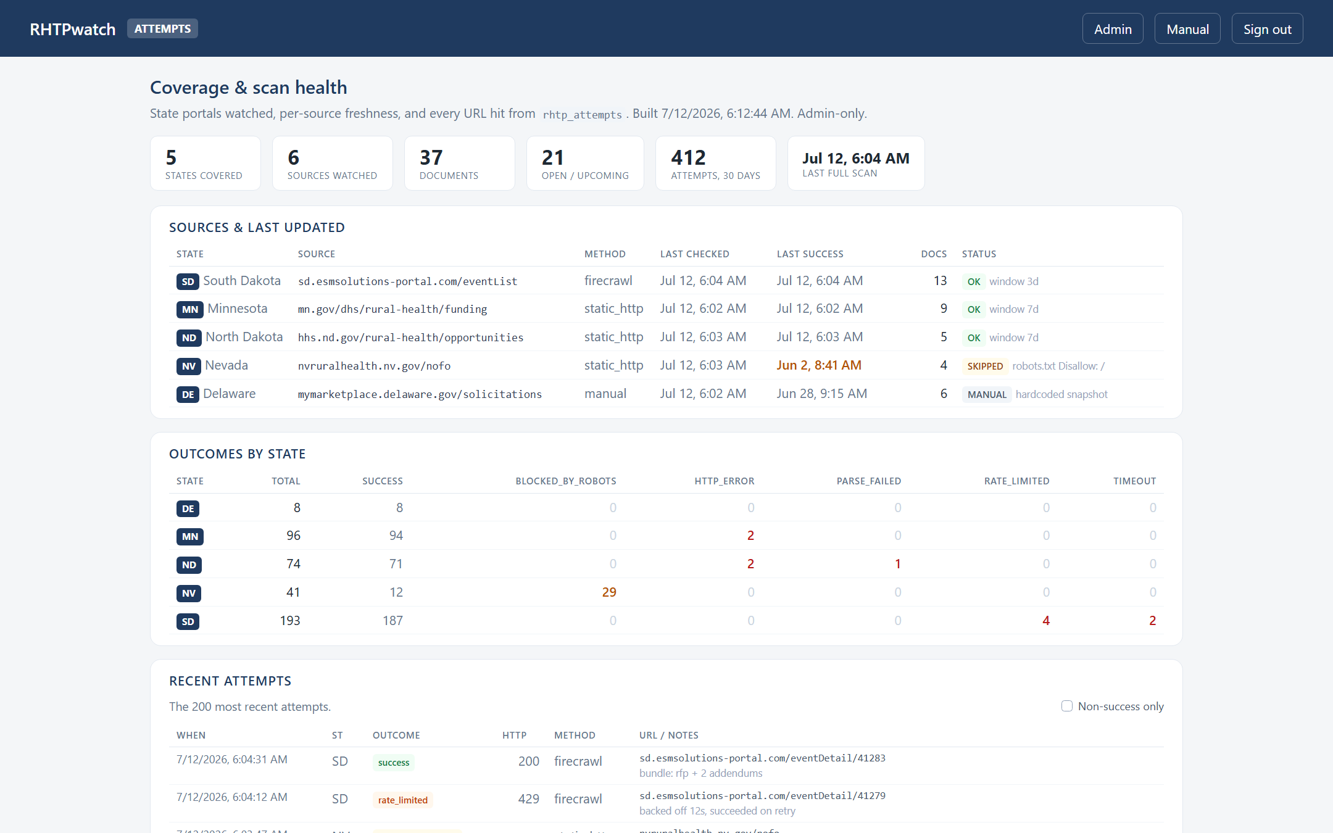Click the Attempts, 30 Days stat card
1333x833 pixels.
pos(715,164)
